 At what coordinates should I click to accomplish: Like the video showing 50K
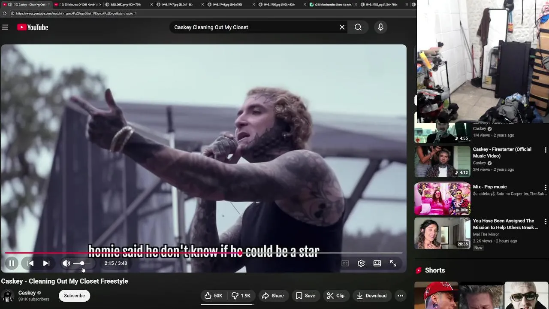(x=213, y=296)
